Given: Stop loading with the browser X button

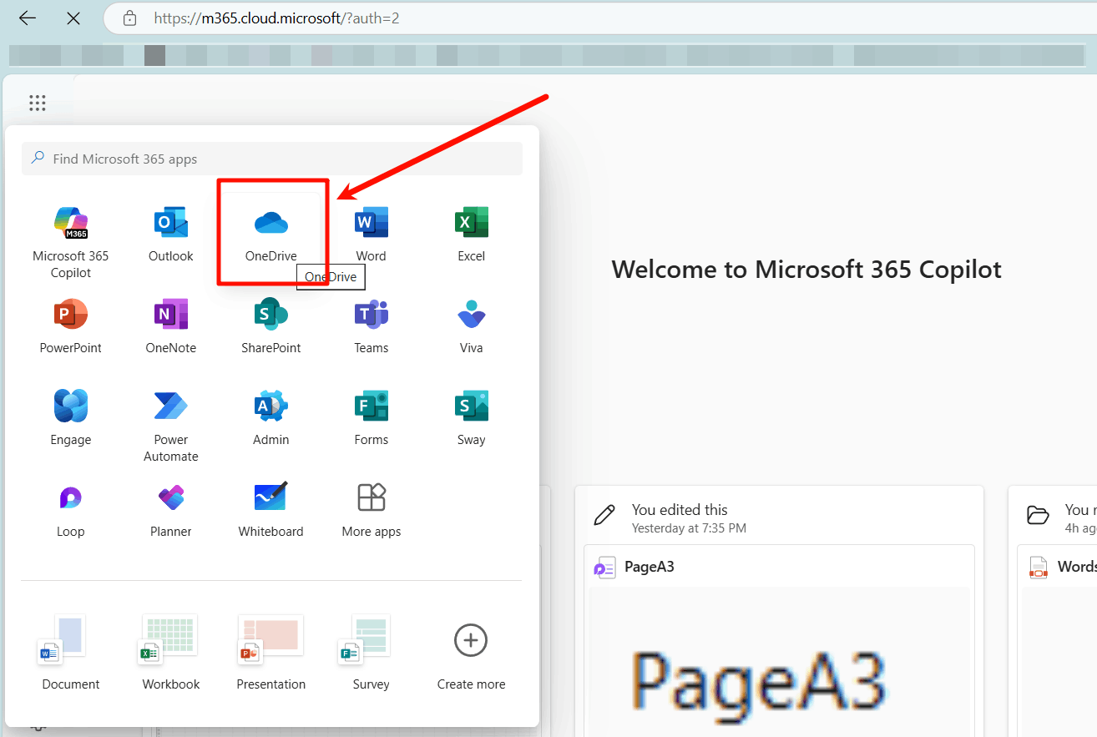Looking at the screenshot, I should (73, 18).
